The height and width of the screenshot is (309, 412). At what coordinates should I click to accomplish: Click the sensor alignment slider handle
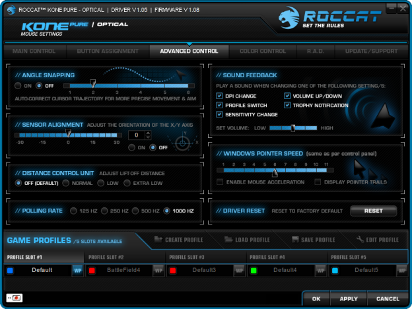pos(68,133)
